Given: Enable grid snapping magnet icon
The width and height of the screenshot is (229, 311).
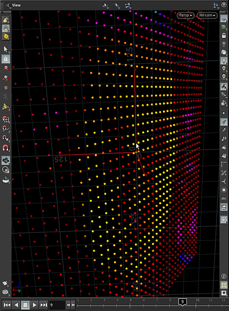Looking at the screenshot, I should 6,119.
